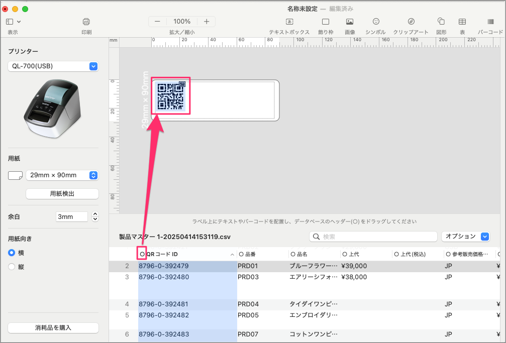Image resolution: width=506 pixels, height=343 pixels.
Task: Click the QR code on the label
Action: click(x=170, y=96)
